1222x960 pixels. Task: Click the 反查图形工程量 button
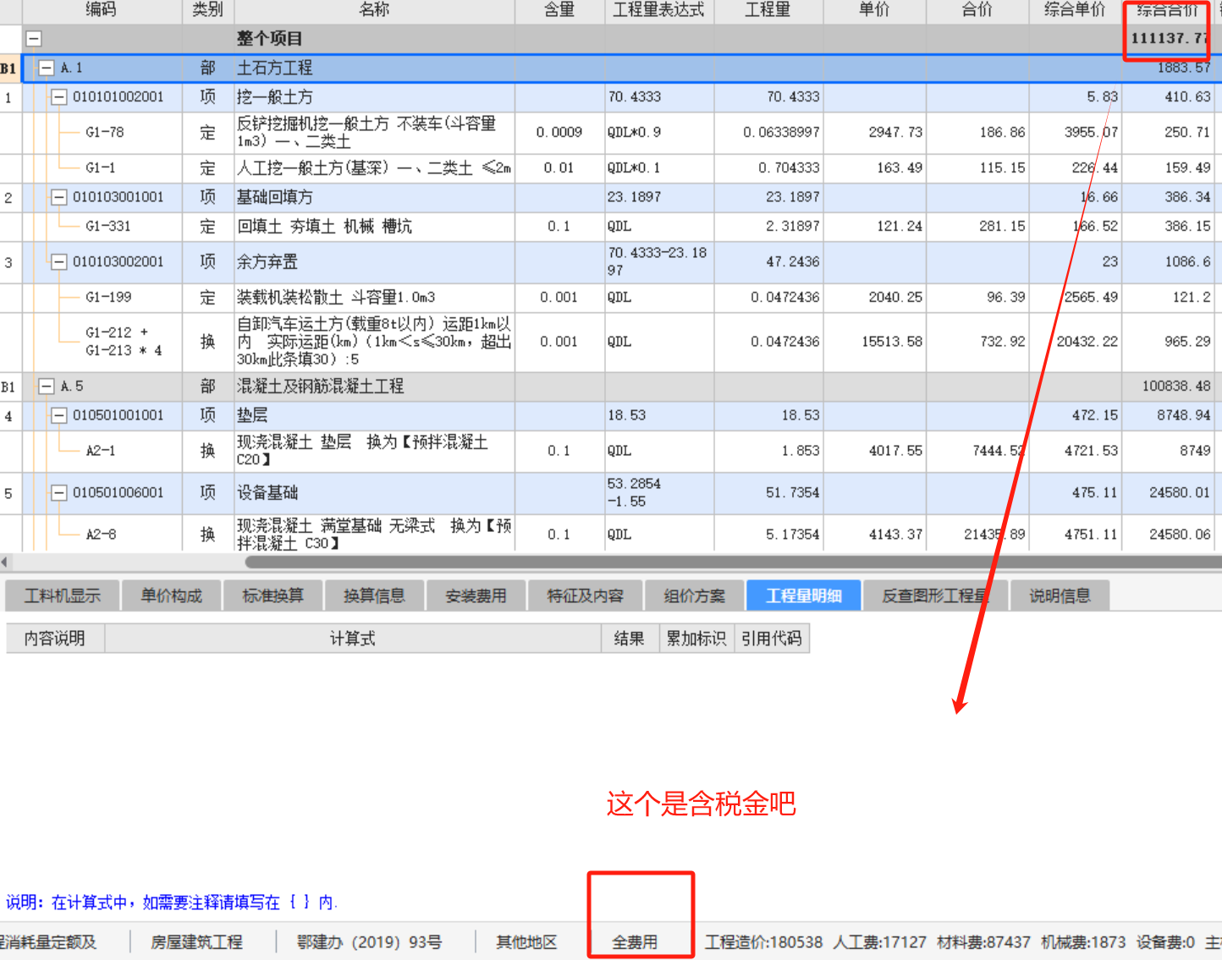point(936,595)
